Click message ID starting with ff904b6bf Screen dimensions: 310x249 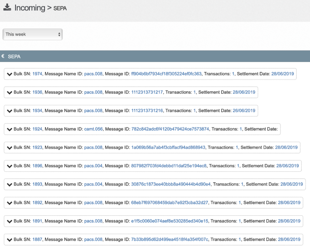[x=166, y=74]
